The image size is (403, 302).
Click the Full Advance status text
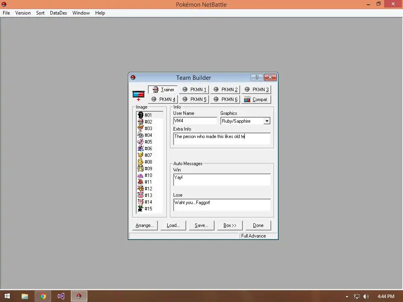click(x=253, y=236)
